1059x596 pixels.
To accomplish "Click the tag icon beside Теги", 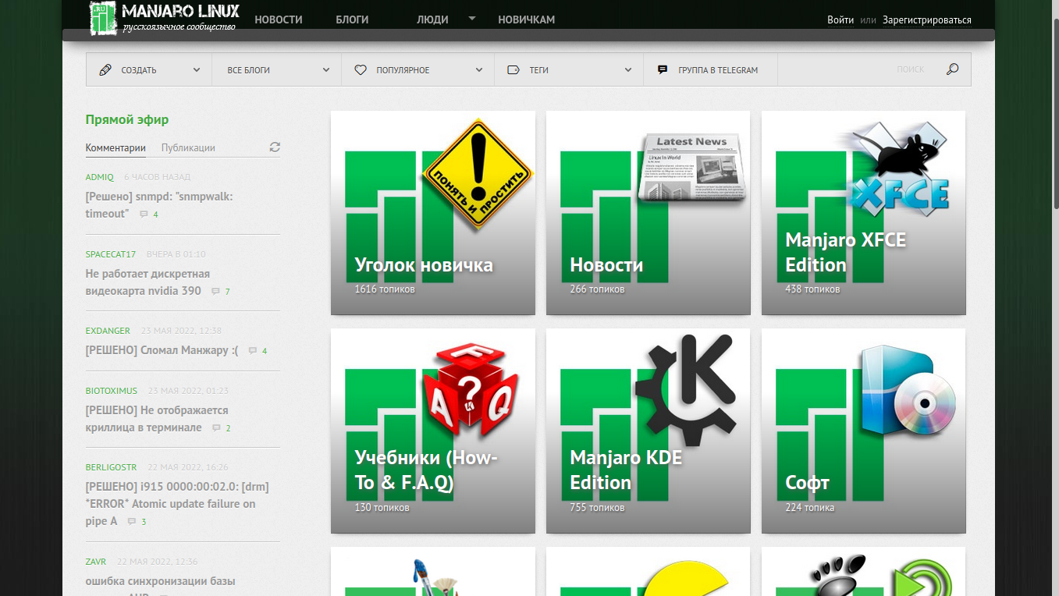I will pyautogui.click(x=514, y=70).
